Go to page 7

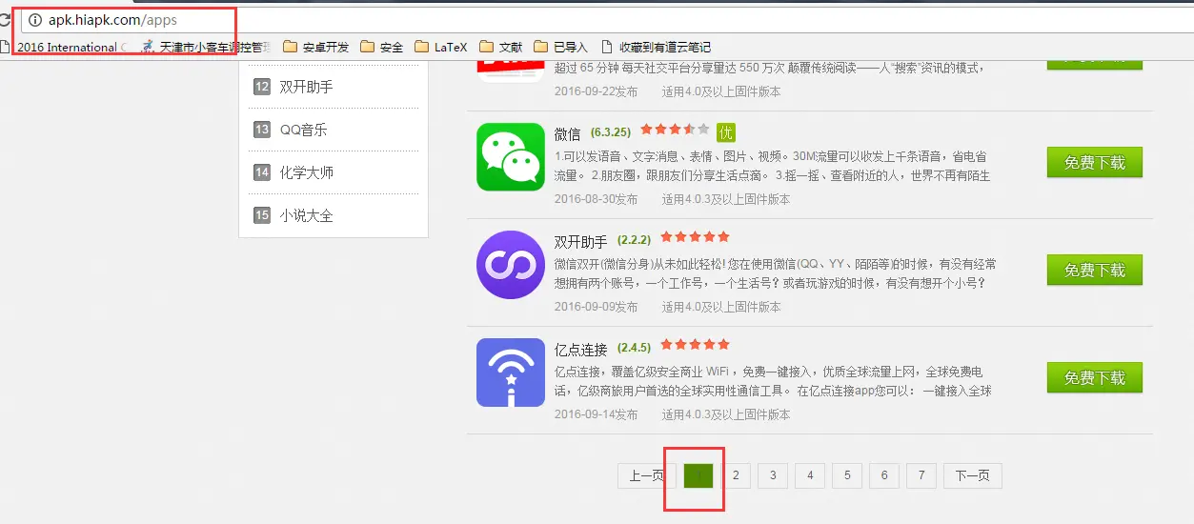click(x=921, y=475)
